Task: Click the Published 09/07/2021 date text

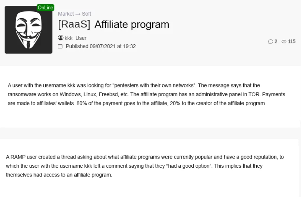Action: coord(101,46)
